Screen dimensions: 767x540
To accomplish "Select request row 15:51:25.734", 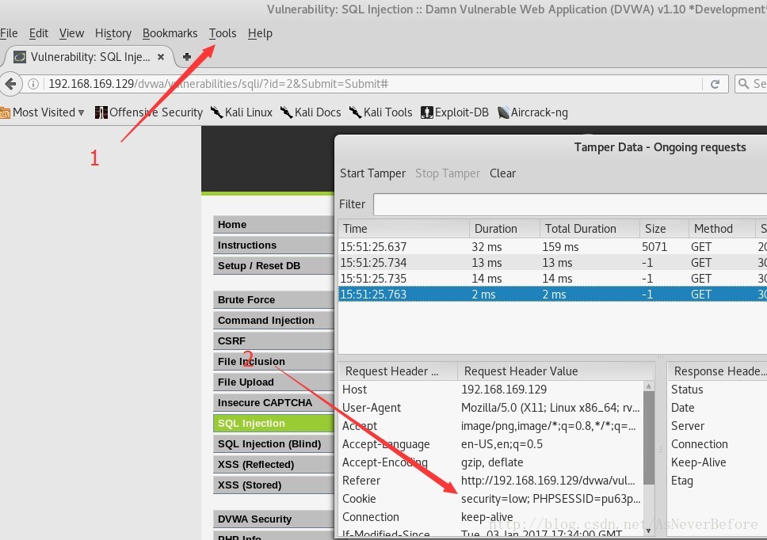I will (553, 263).
